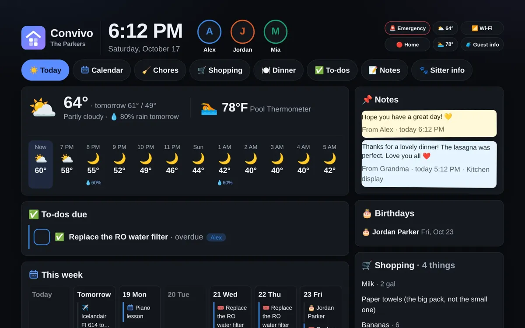Open the Piano lesson event on 19 Mon
This screenshot has width=525, height=328.
click(140, 312)
